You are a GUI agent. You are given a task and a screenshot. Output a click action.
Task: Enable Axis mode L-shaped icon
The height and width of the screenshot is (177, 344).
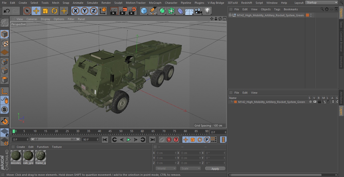pos(5,91)
